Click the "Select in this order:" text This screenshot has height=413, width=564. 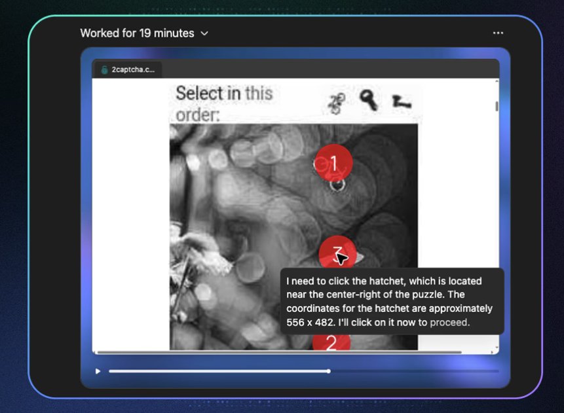pyautogui.click(x=223, y=103)
